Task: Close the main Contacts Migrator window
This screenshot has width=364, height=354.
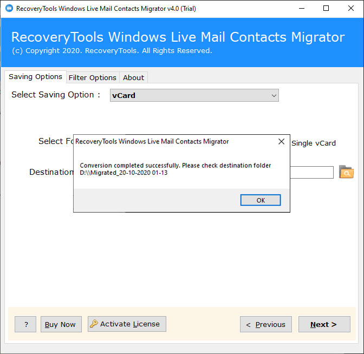Action: point(351,8)
